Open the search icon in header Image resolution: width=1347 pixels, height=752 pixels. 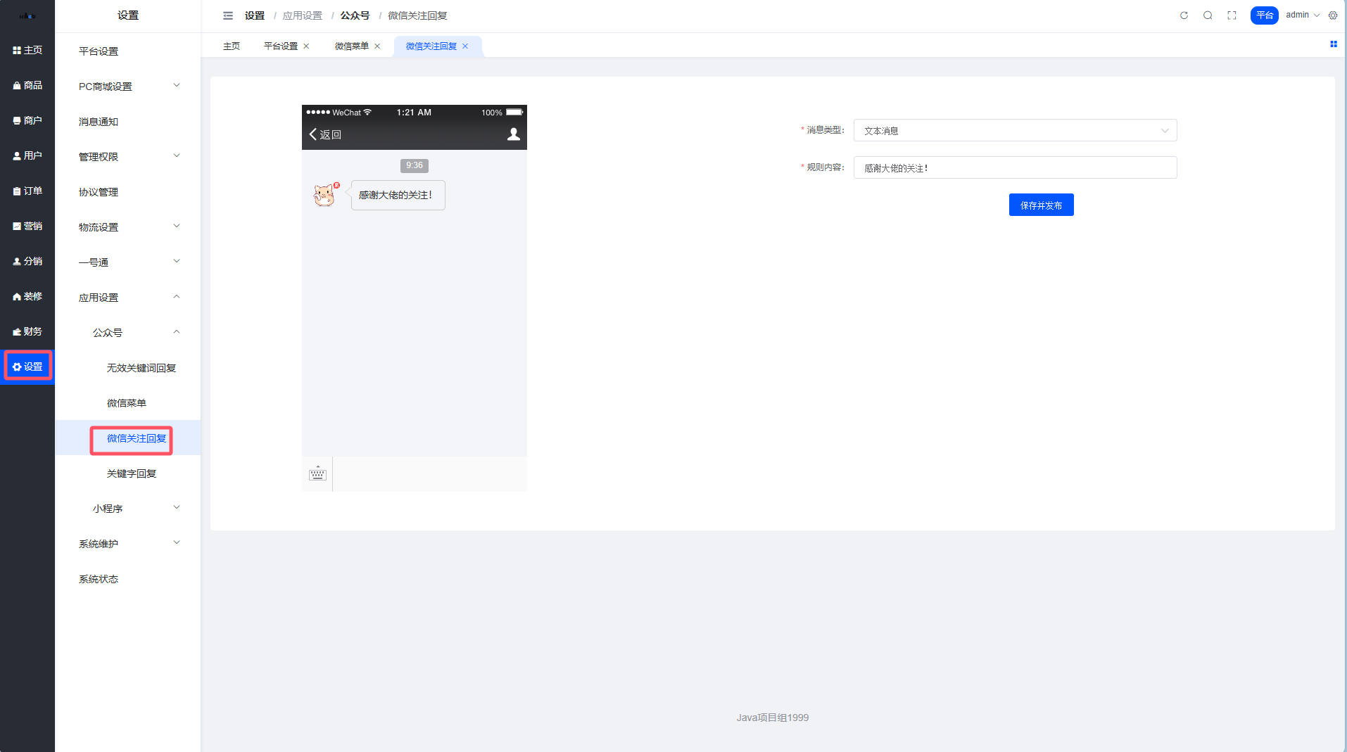click(x=1208, y=15)
